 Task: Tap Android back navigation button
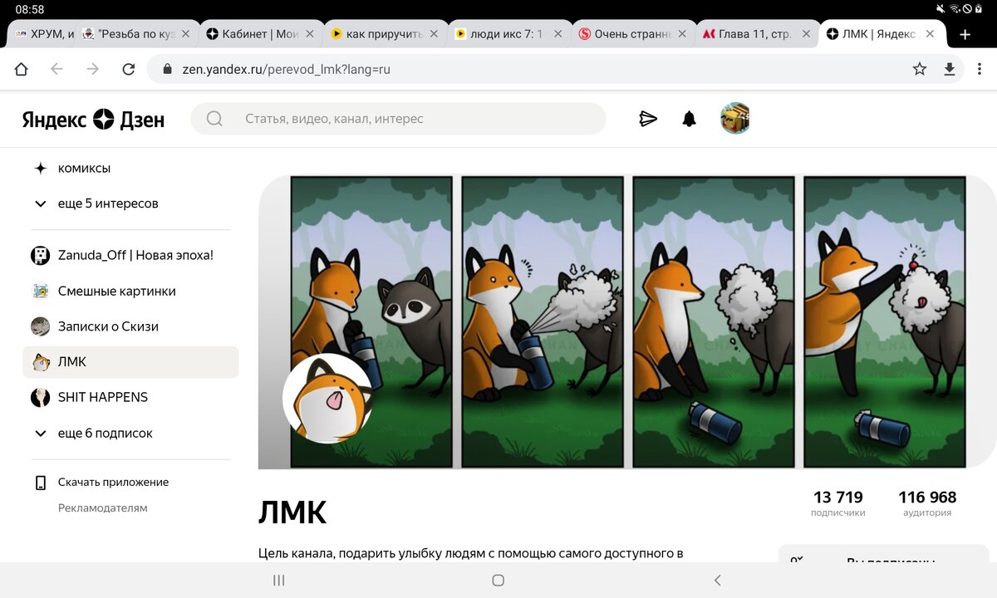tap(718, 581)
